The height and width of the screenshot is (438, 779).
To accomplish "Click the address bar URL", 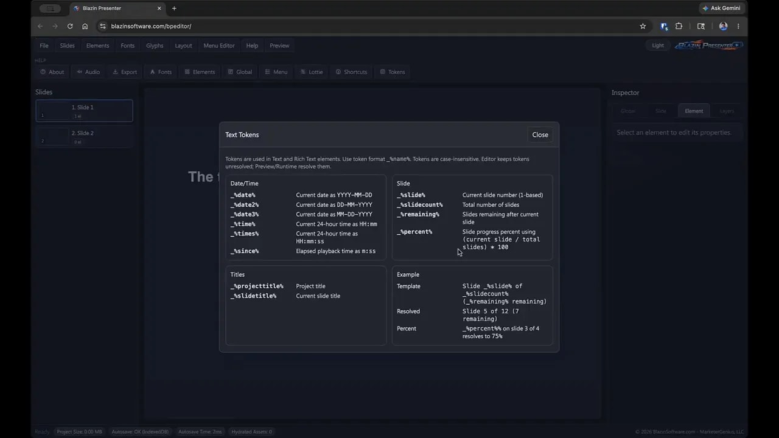I will click(151, 26).
